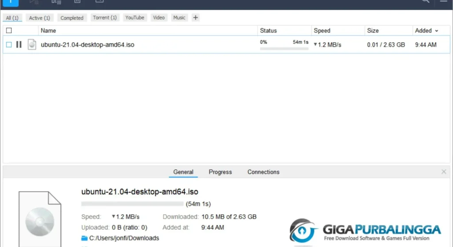Click the details panel progress bar
Image resolution: width=453 pixels, height=247 pixels.
[x=132, y=204]
